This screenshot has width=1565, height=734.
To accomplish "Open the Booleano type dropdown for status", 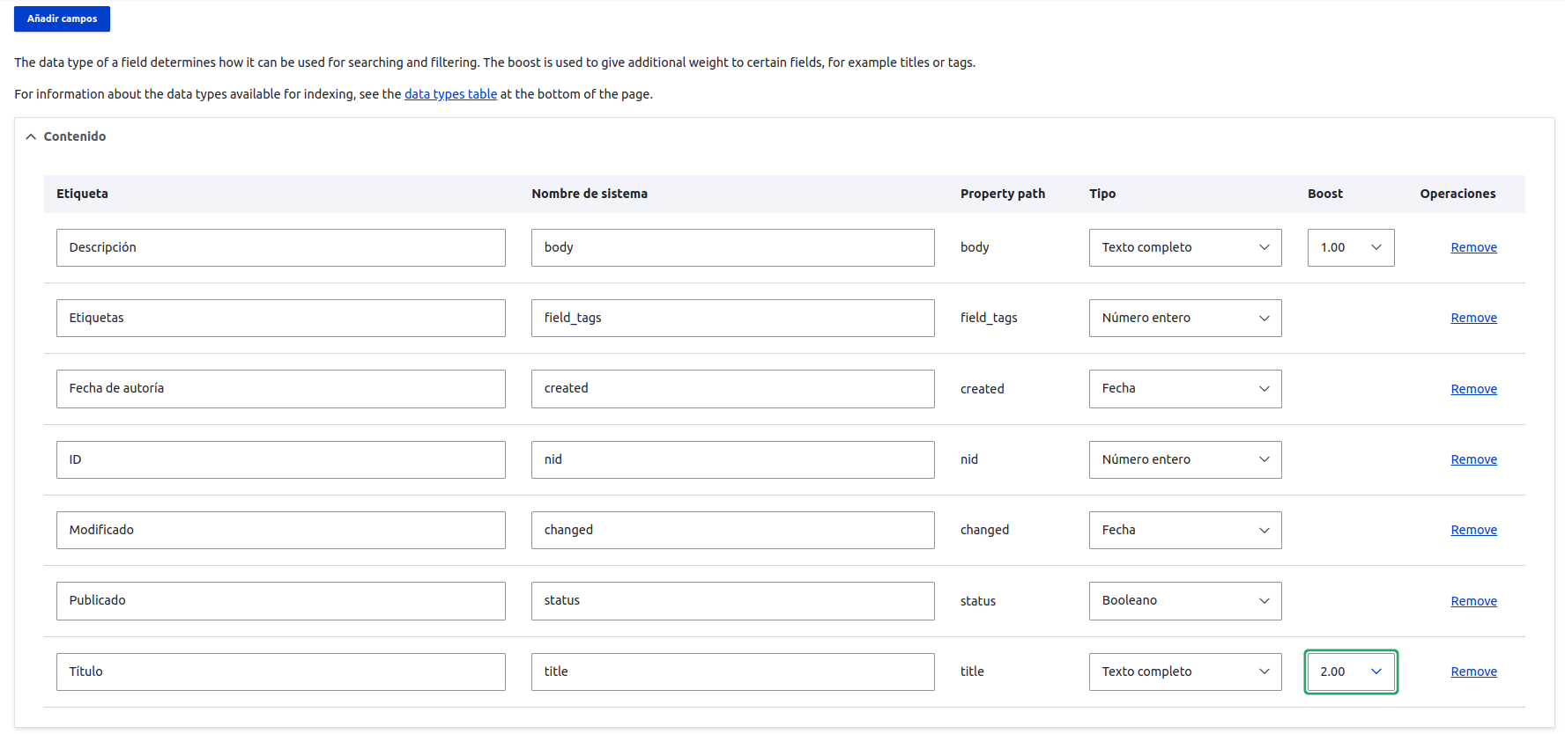I will 1185,601.
